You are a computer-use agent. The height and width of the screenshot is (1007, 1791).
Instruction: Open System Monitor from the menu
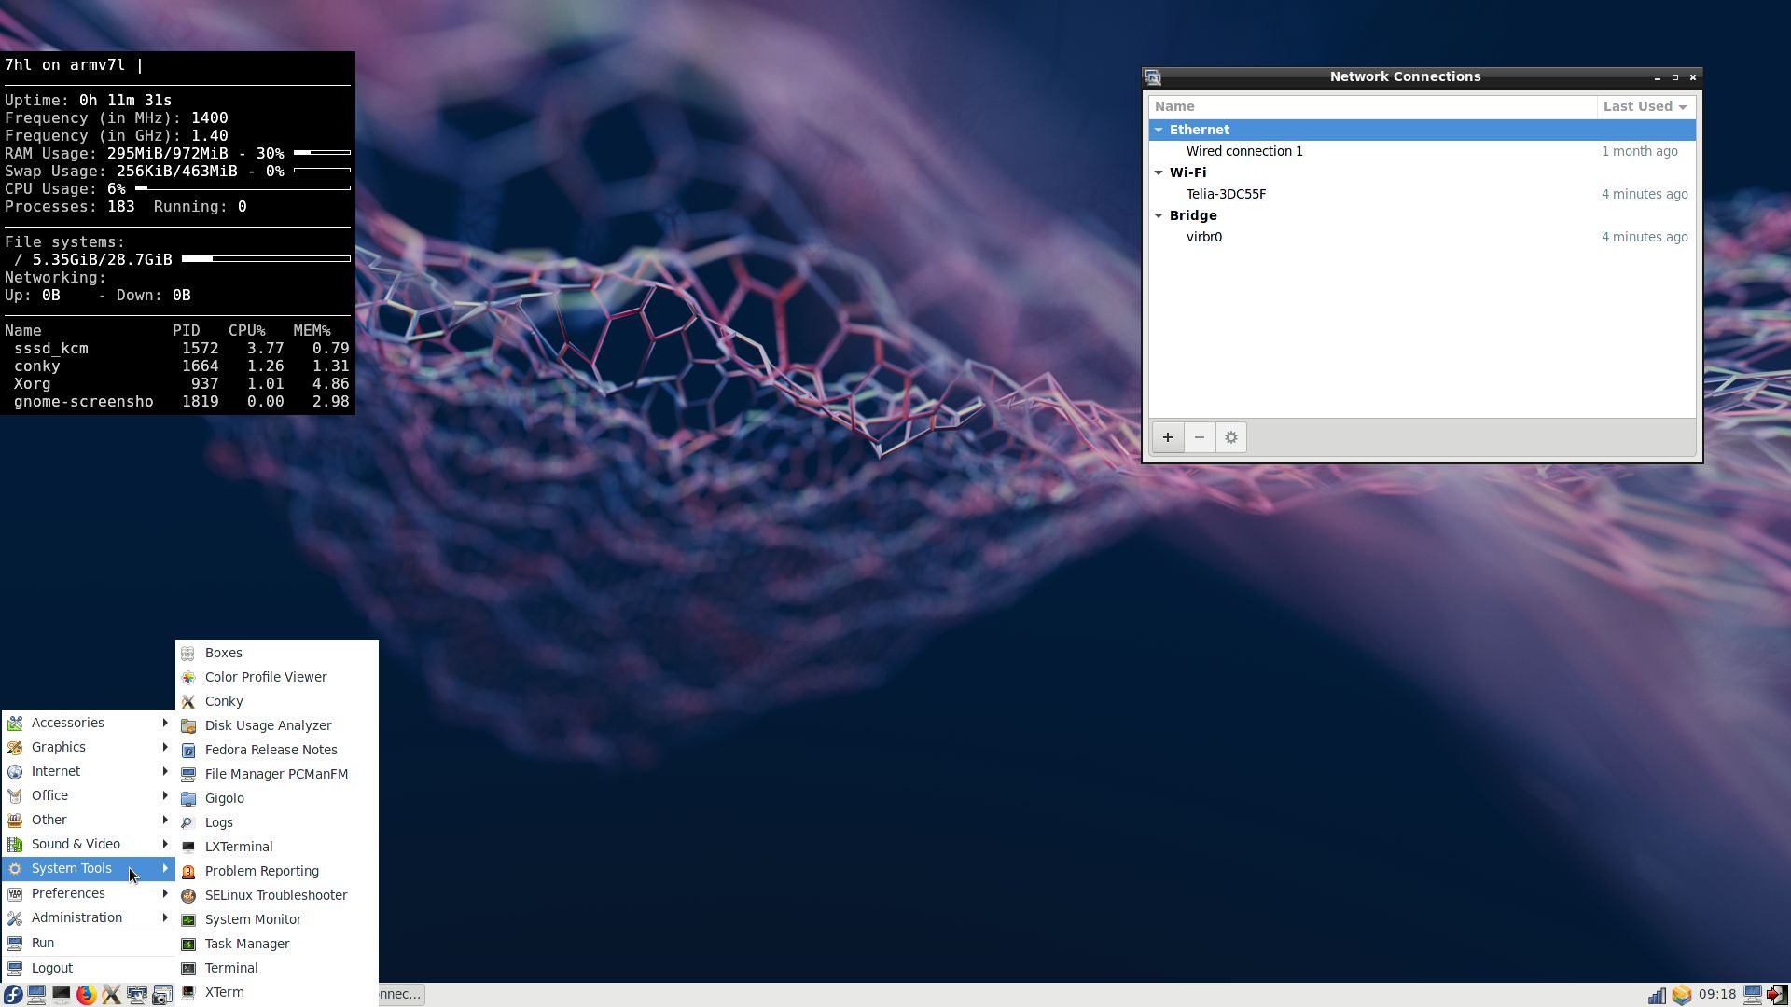(x=253, y=919)
